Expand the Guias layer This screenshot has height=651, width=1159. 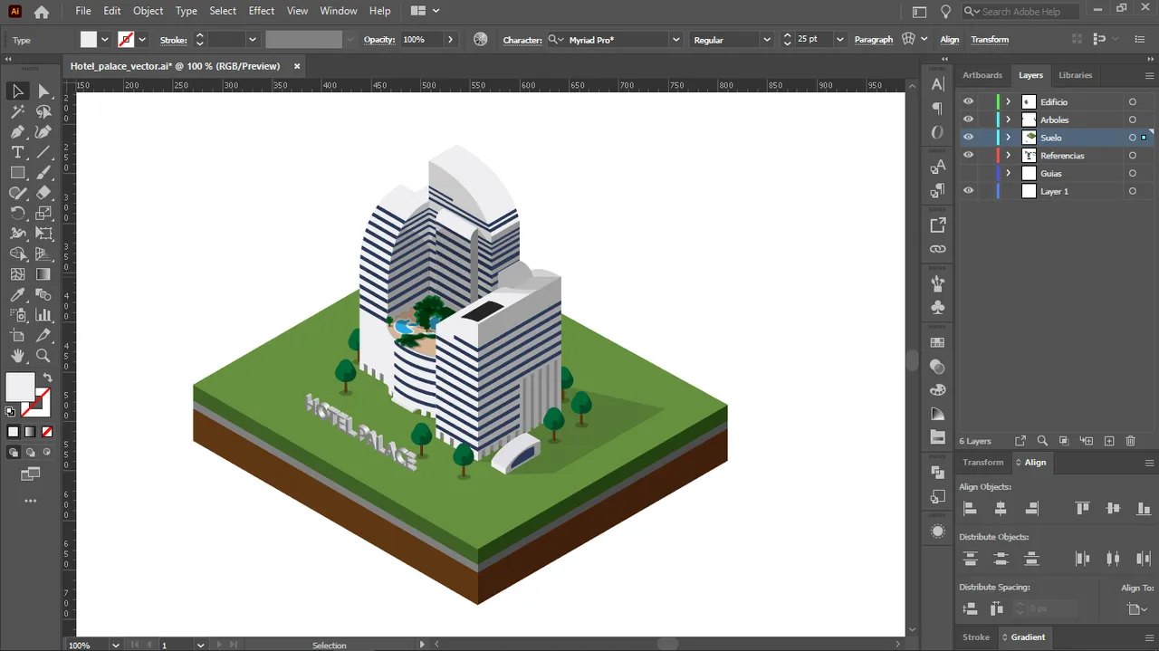tap(1008, 173)
